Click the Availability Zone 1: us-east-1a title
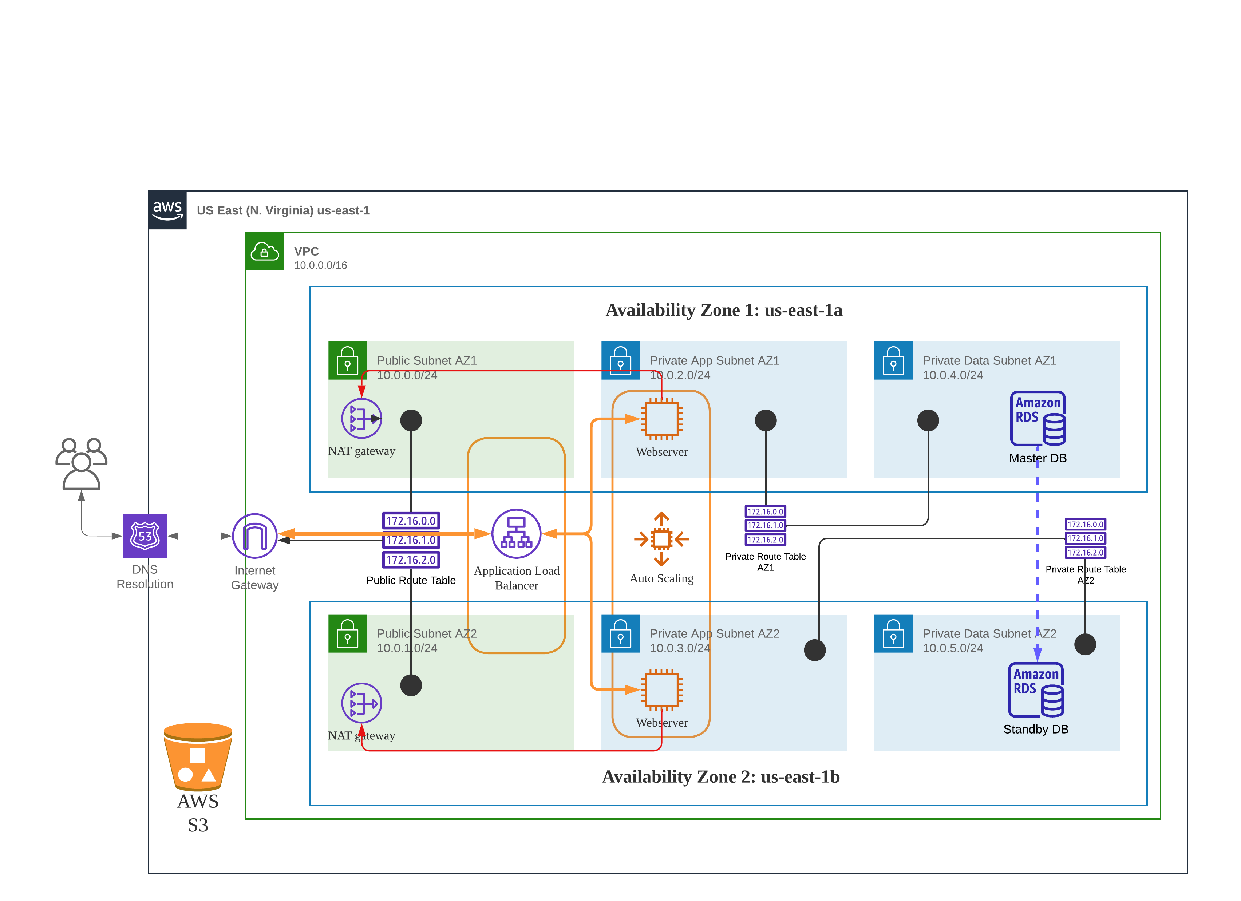The image size is (1241, 901). (x=723, y=310)
